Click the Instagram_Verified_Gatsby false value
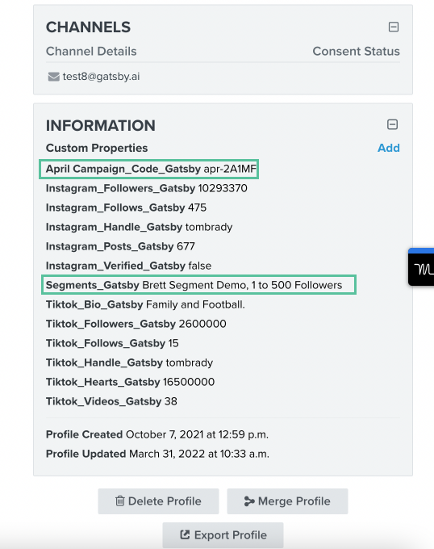 coord(200,266)
